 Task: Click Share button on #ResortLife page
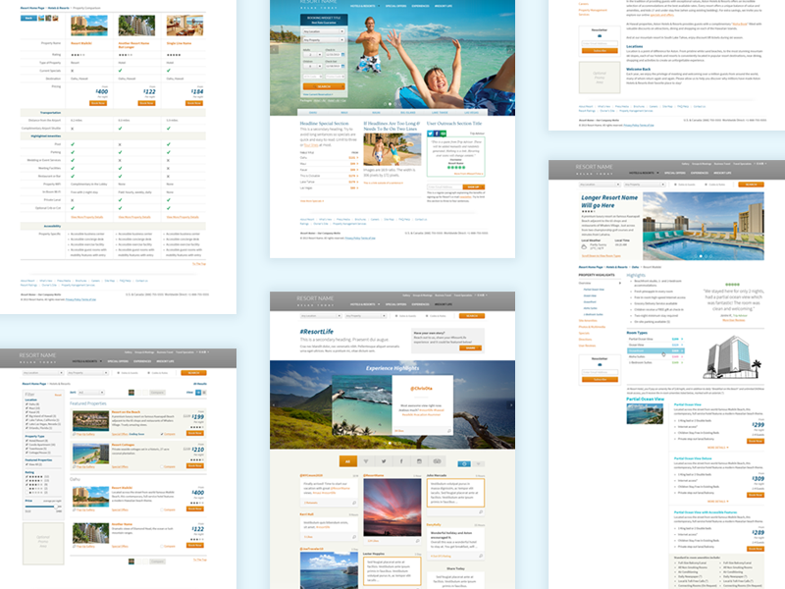(x=471, y=348)
